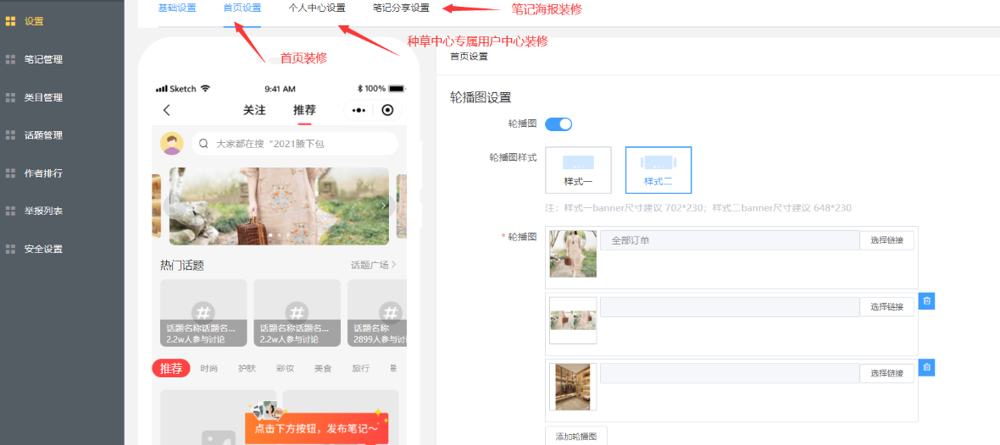Image resolution: width=1000 pixels, height=445 pixels.
Task: Select the 旅行 category in preview
Action: [x=361, y=368]
